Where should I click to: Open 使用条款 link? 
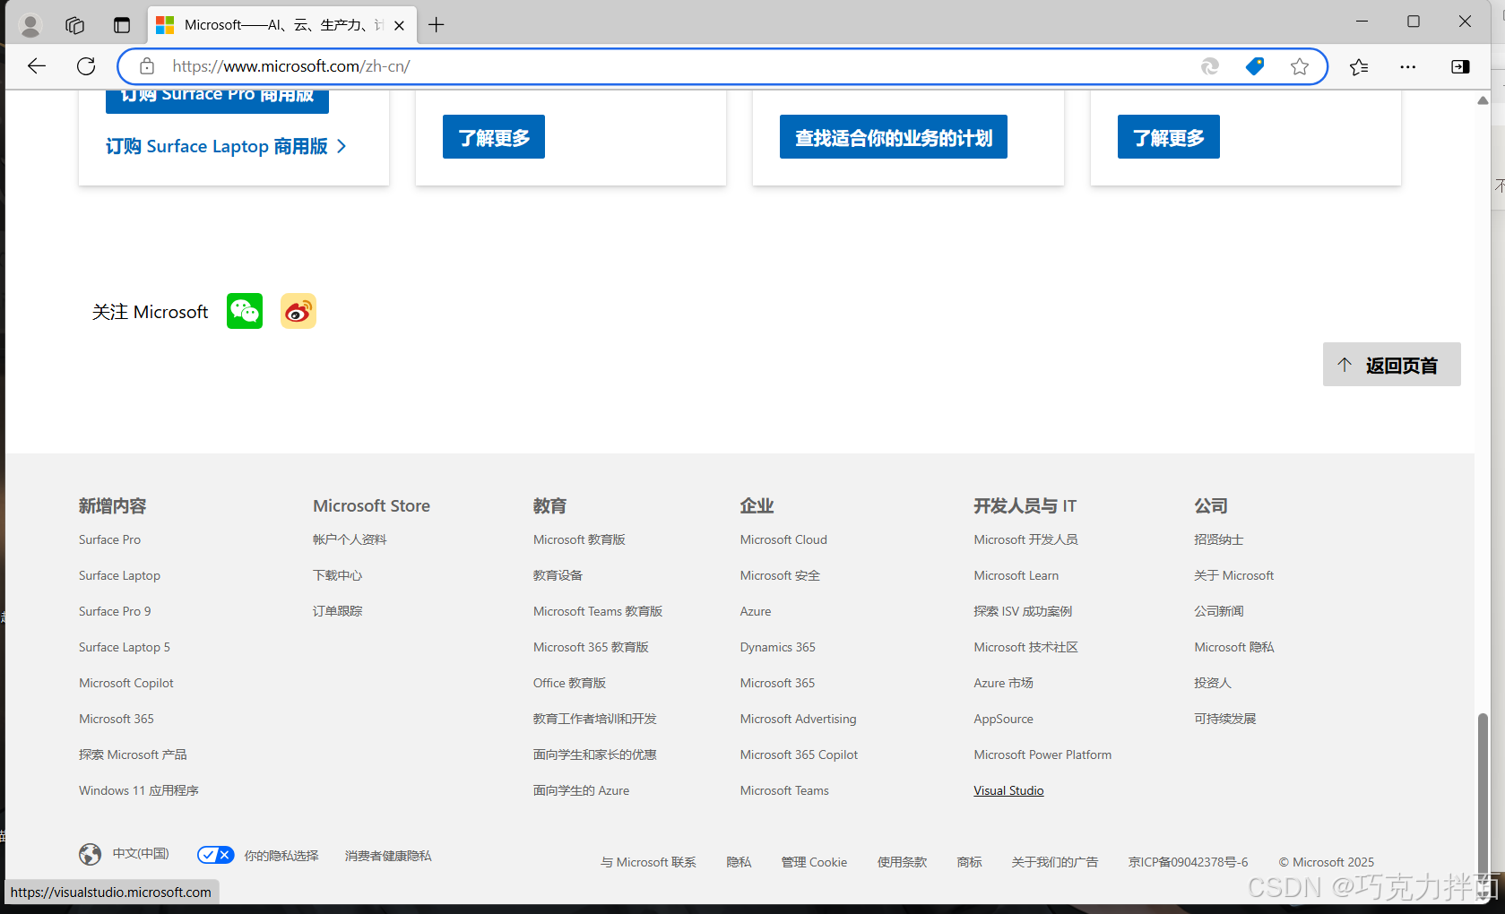click(902, 862)
